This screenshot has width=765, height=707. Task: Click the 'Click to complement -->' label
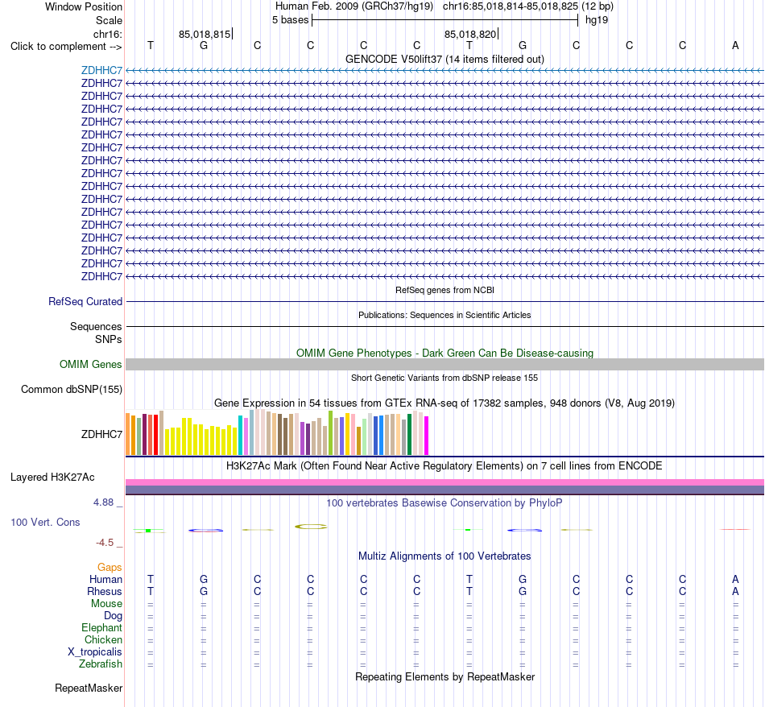pyautogui.click(x=66, y=47)
